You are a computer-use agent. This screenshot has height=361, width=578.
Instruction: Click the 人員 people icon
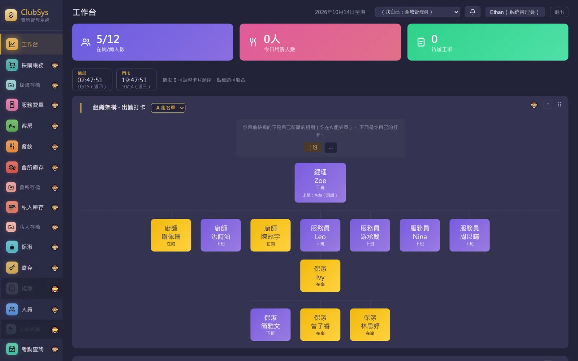pyautogui.click(x=12, y=309)
